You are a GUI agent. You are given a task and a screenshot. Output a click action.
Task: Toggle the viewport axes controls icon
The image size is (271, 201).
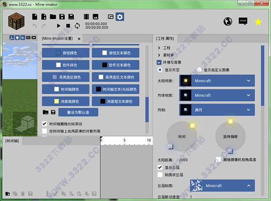(12, 37)
